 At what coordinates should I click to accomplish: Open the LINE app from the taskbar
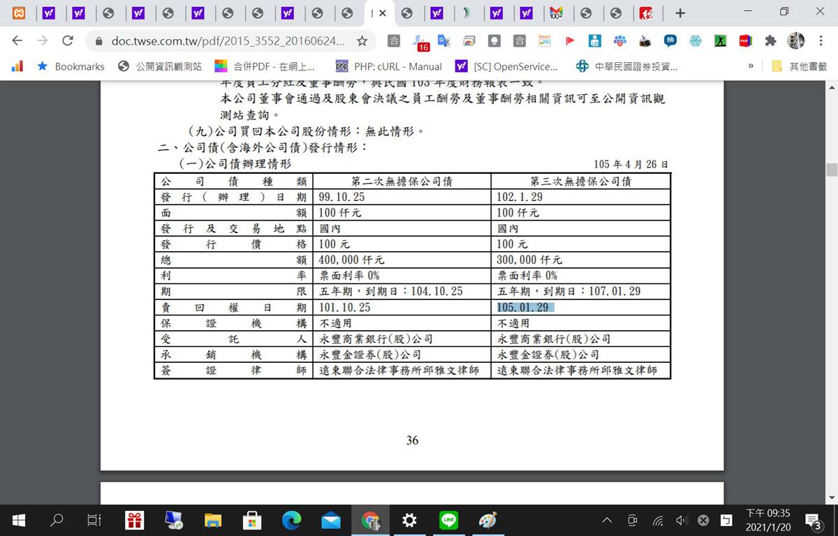(x=448, y=520)
